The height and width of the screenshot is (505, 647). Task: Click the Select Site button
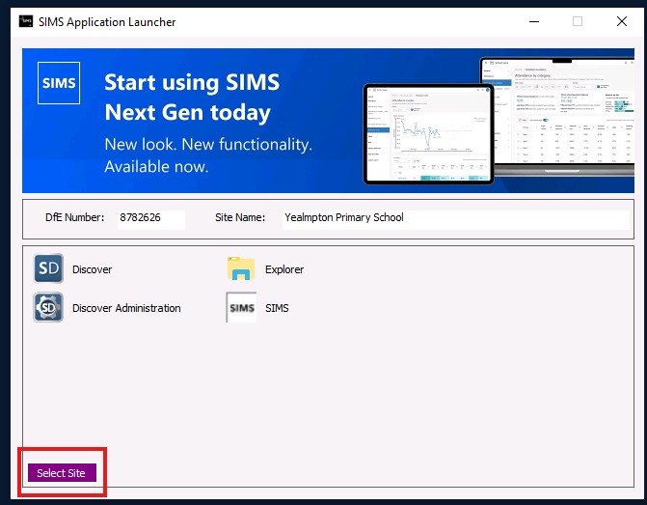click(x=62, y=473)
